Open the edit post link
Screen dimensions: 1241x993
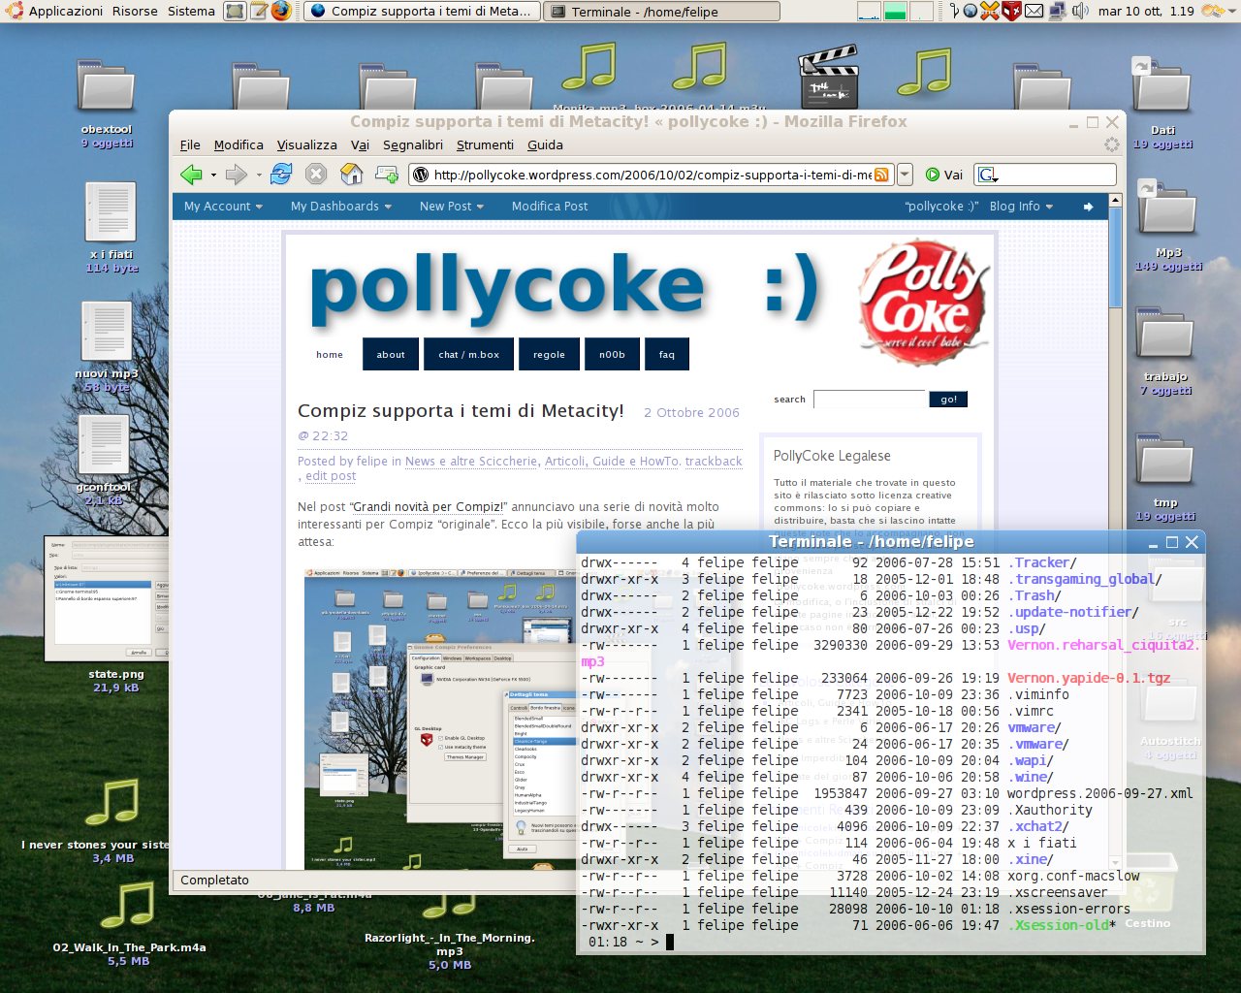pyautogui.click(x=331, y=476)
